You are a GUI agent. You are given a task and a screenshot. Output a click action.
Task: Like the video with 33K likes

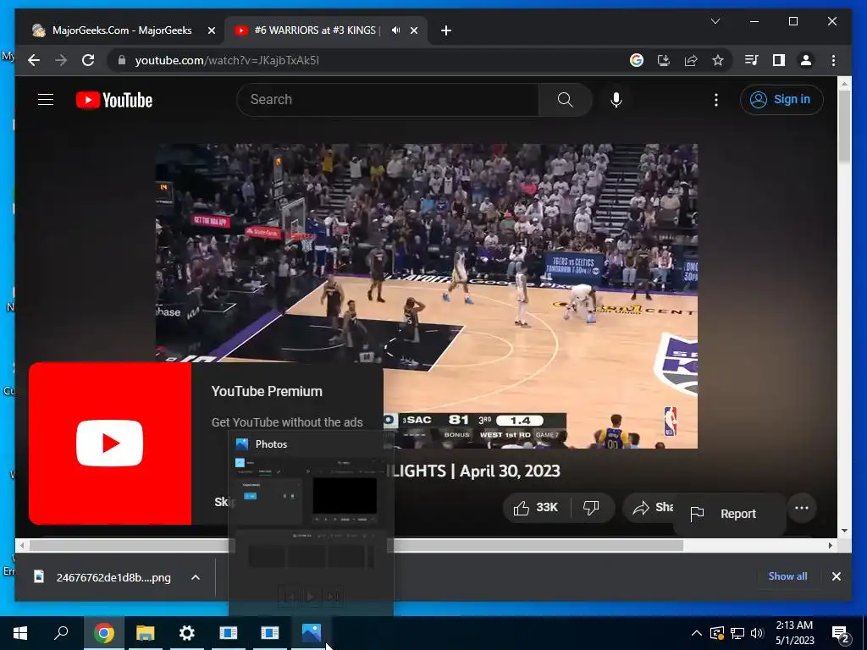(x=536, y=508)
